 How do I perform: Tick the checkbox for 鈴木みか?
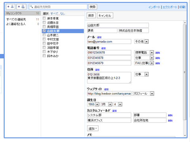click(44, 56)
